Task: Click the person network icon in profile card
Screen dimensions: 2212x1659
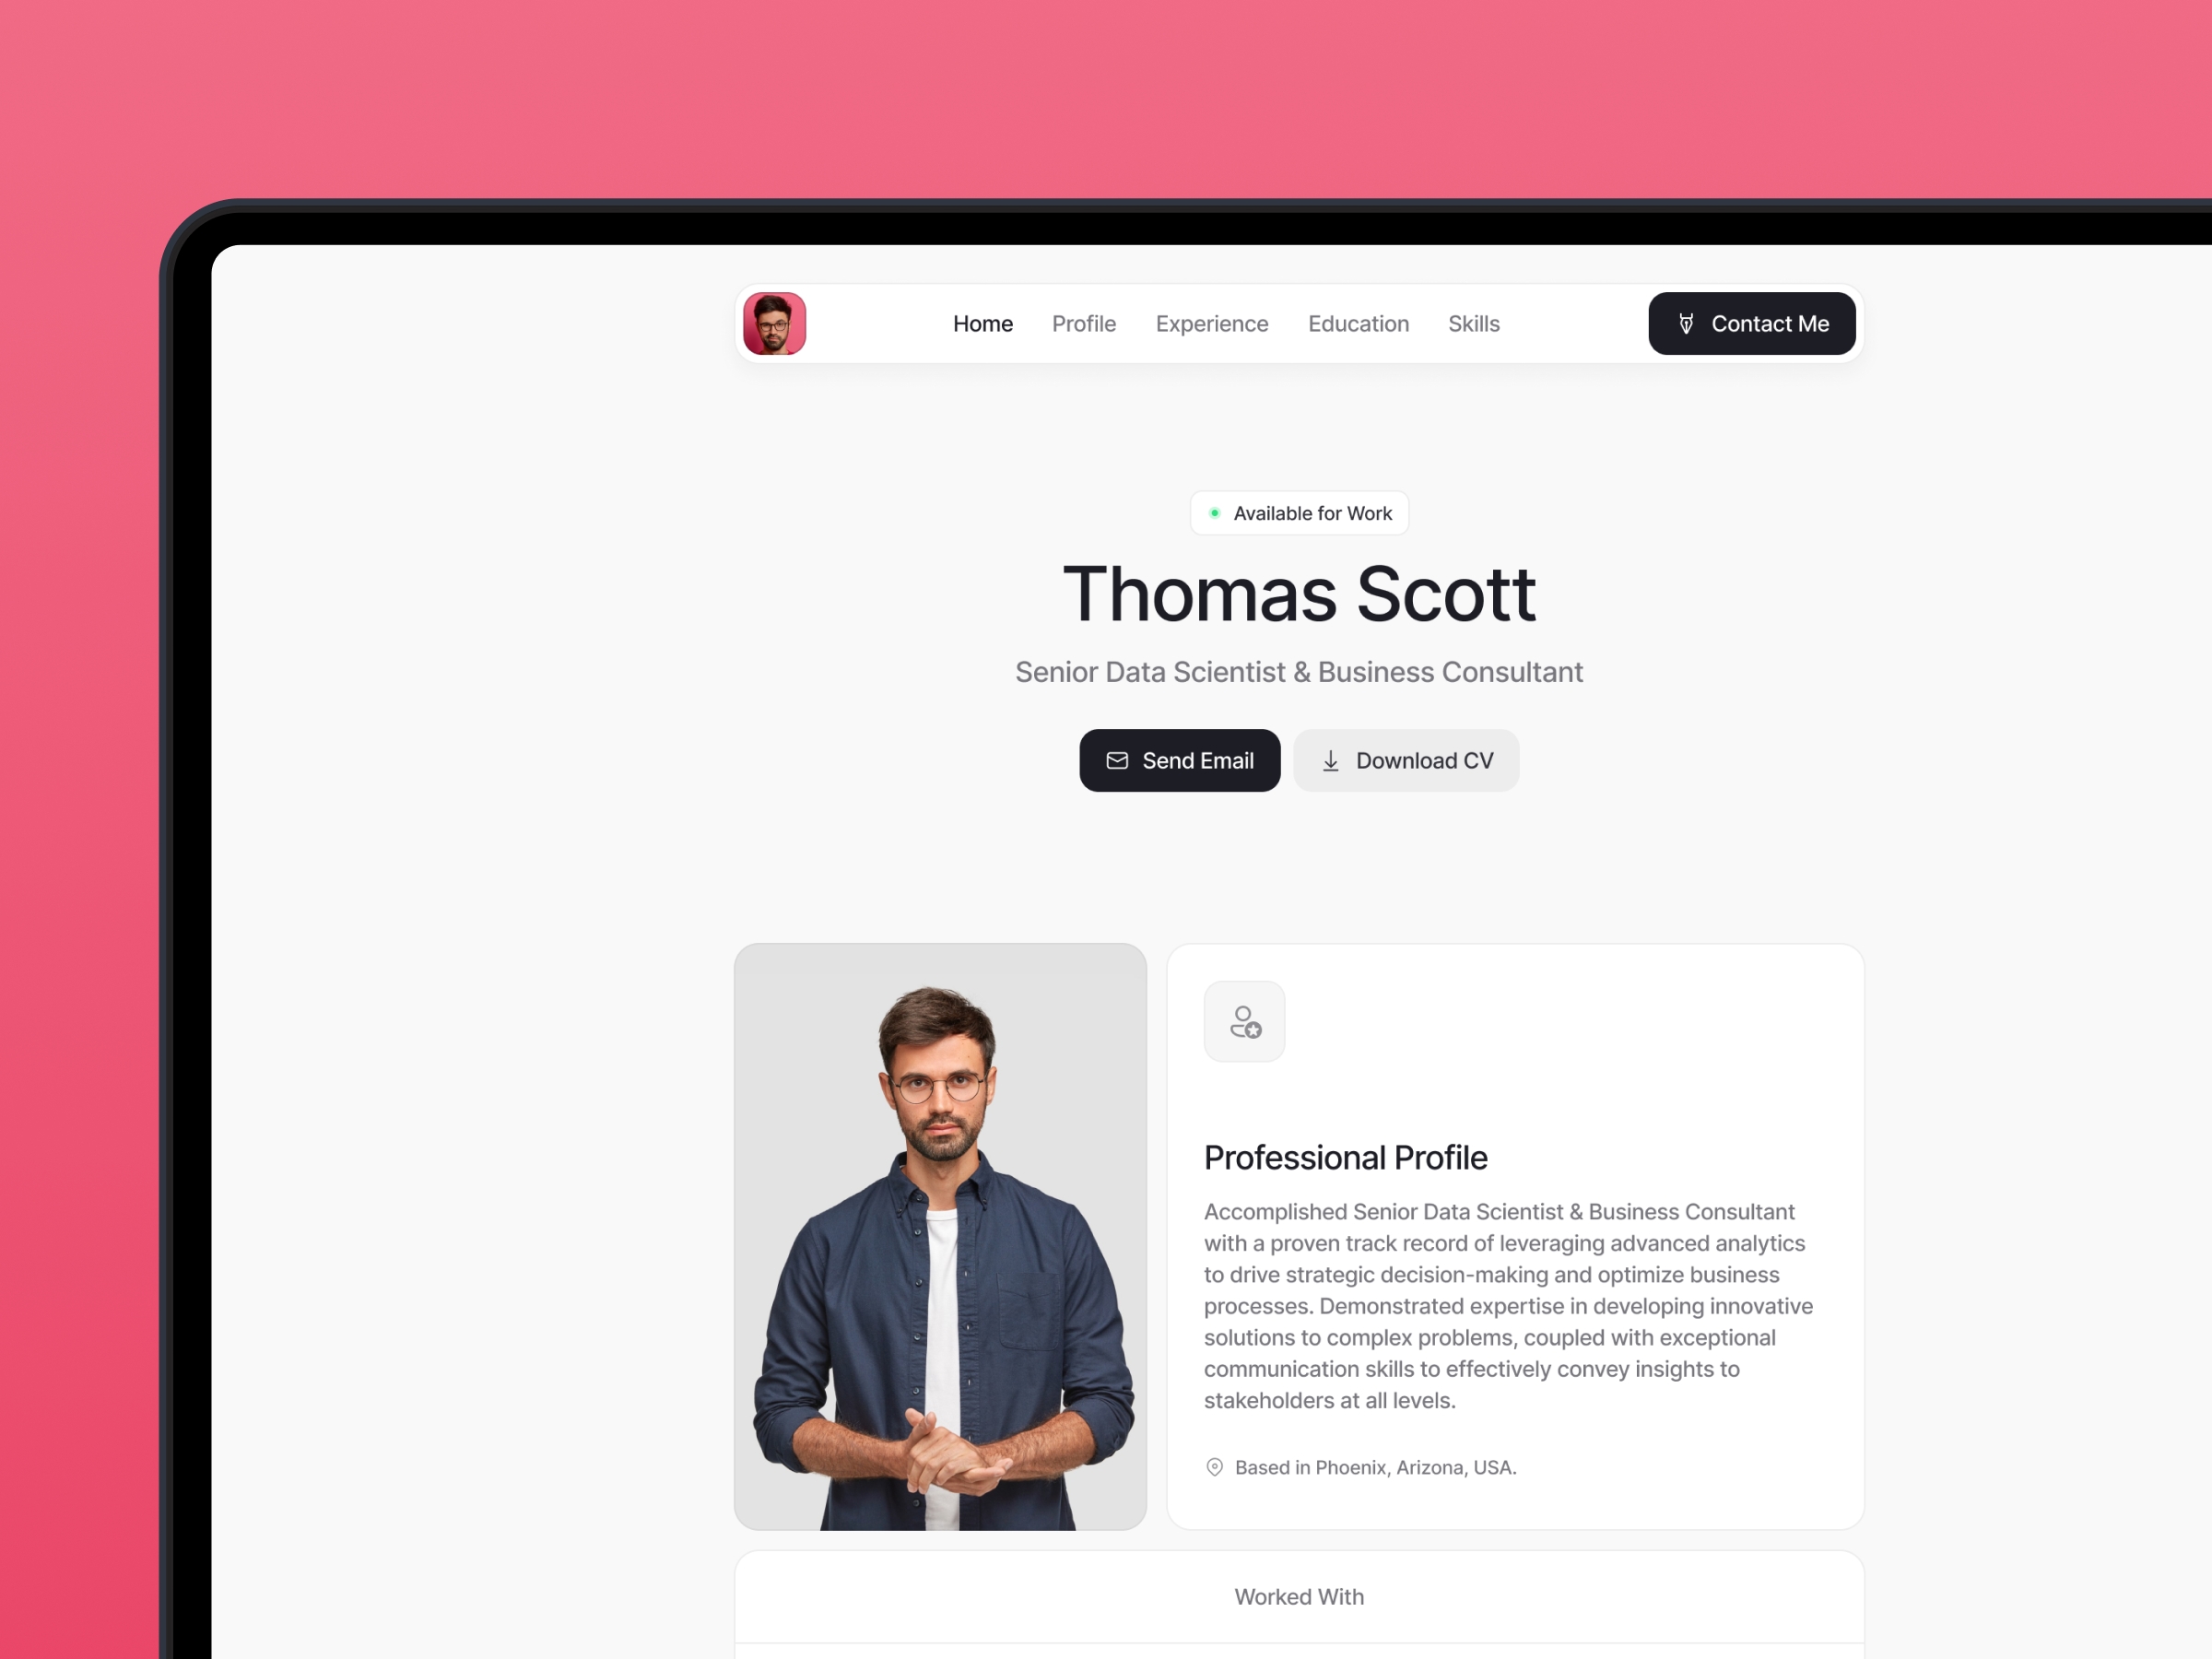Action: coord(1243,1021)
